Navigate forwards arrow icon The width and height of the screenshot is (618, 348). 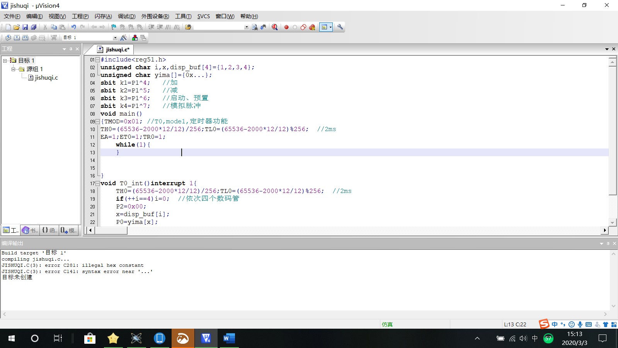click(102, 27)
